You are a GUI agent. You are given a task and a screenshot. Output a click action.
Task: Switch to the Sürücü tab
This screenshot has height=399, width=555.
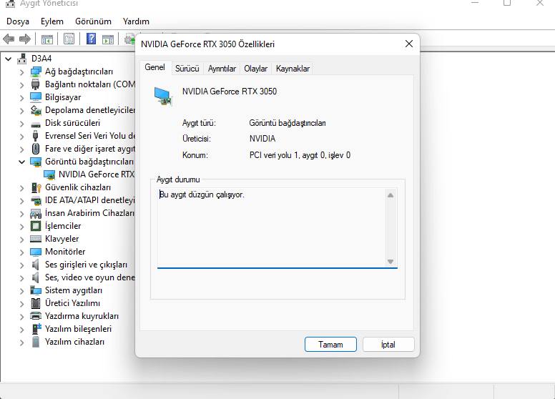187,69
